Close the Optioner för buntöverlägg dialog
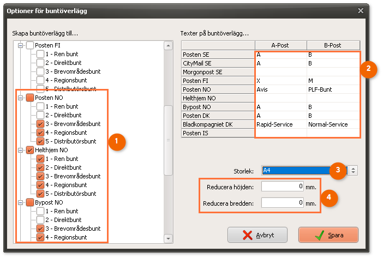This screenshot has width=383, height=258. [x=361, y=11]
